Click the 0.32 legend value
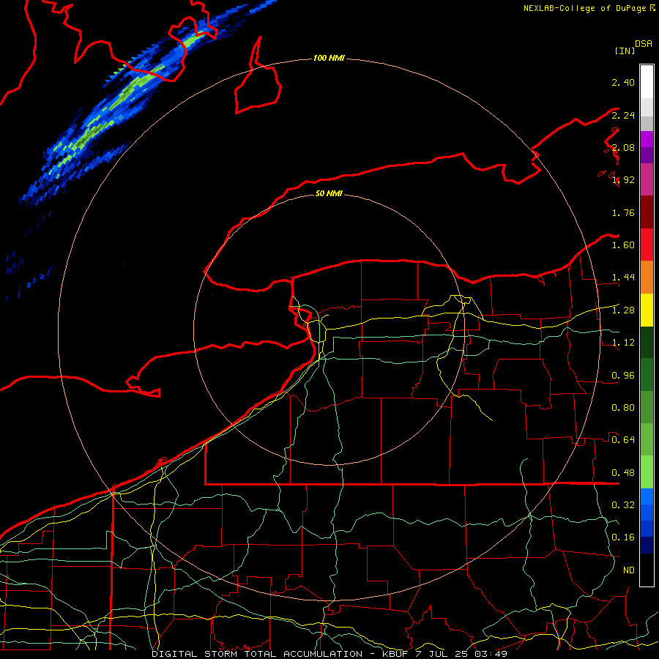Viewport: 659px width, 659px height. pyautogui.click(x=623, y=505)
